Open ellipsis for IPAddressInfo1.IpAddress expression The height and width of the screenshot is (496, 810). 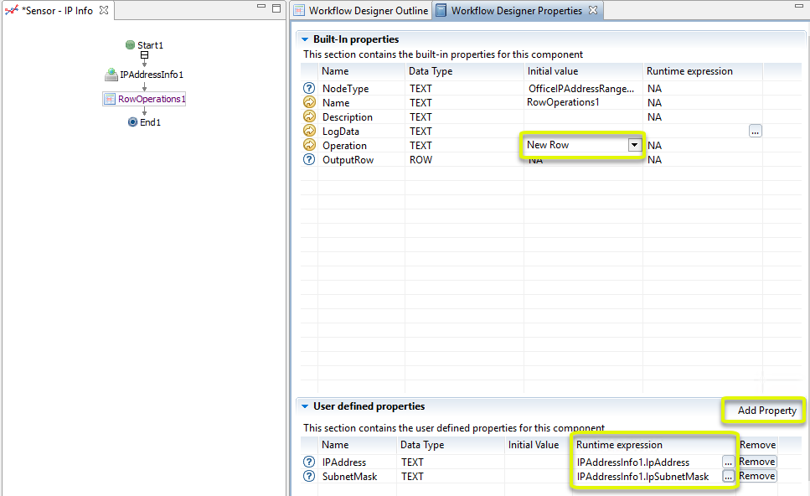coord(728,462)
